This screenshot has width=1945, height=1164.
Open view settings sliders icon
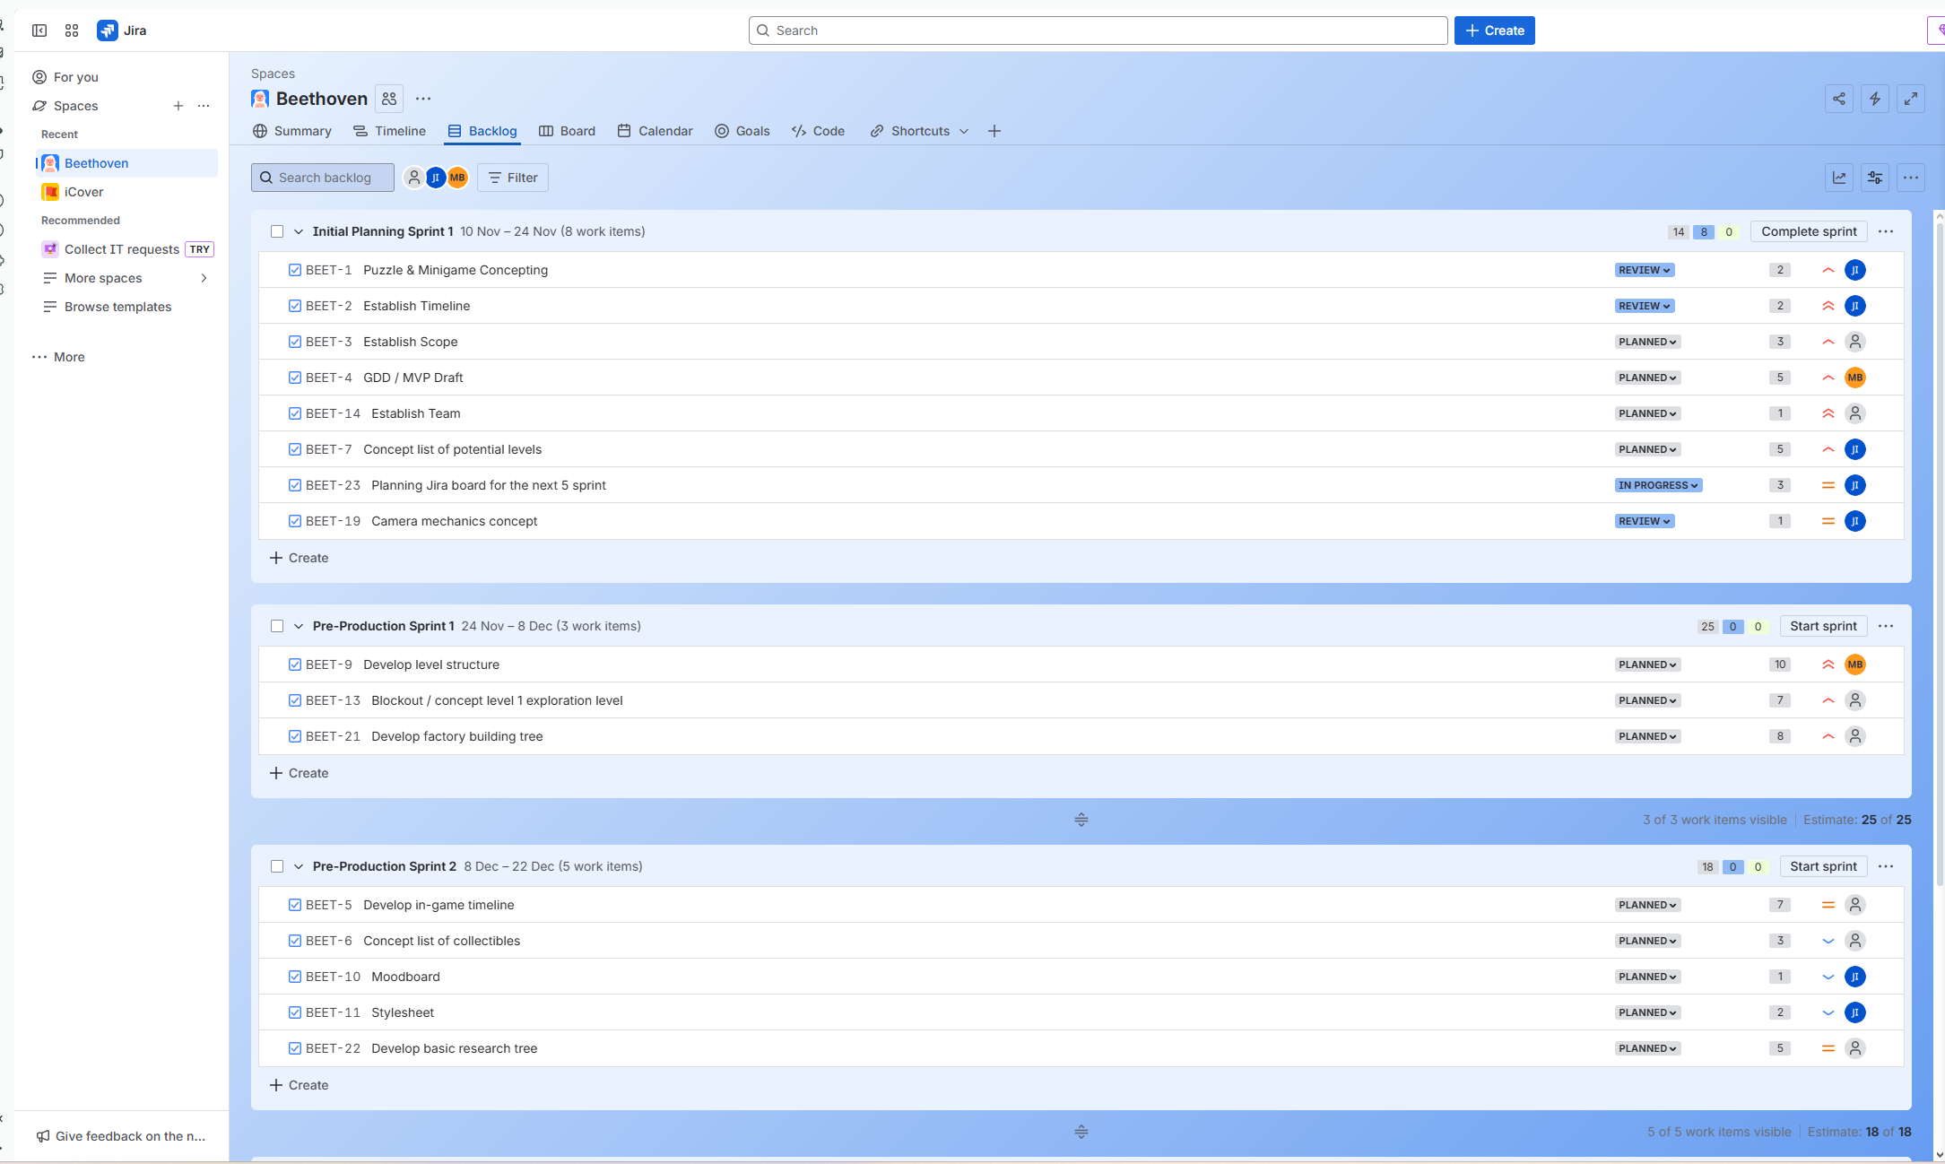(x=1875, y=178)
